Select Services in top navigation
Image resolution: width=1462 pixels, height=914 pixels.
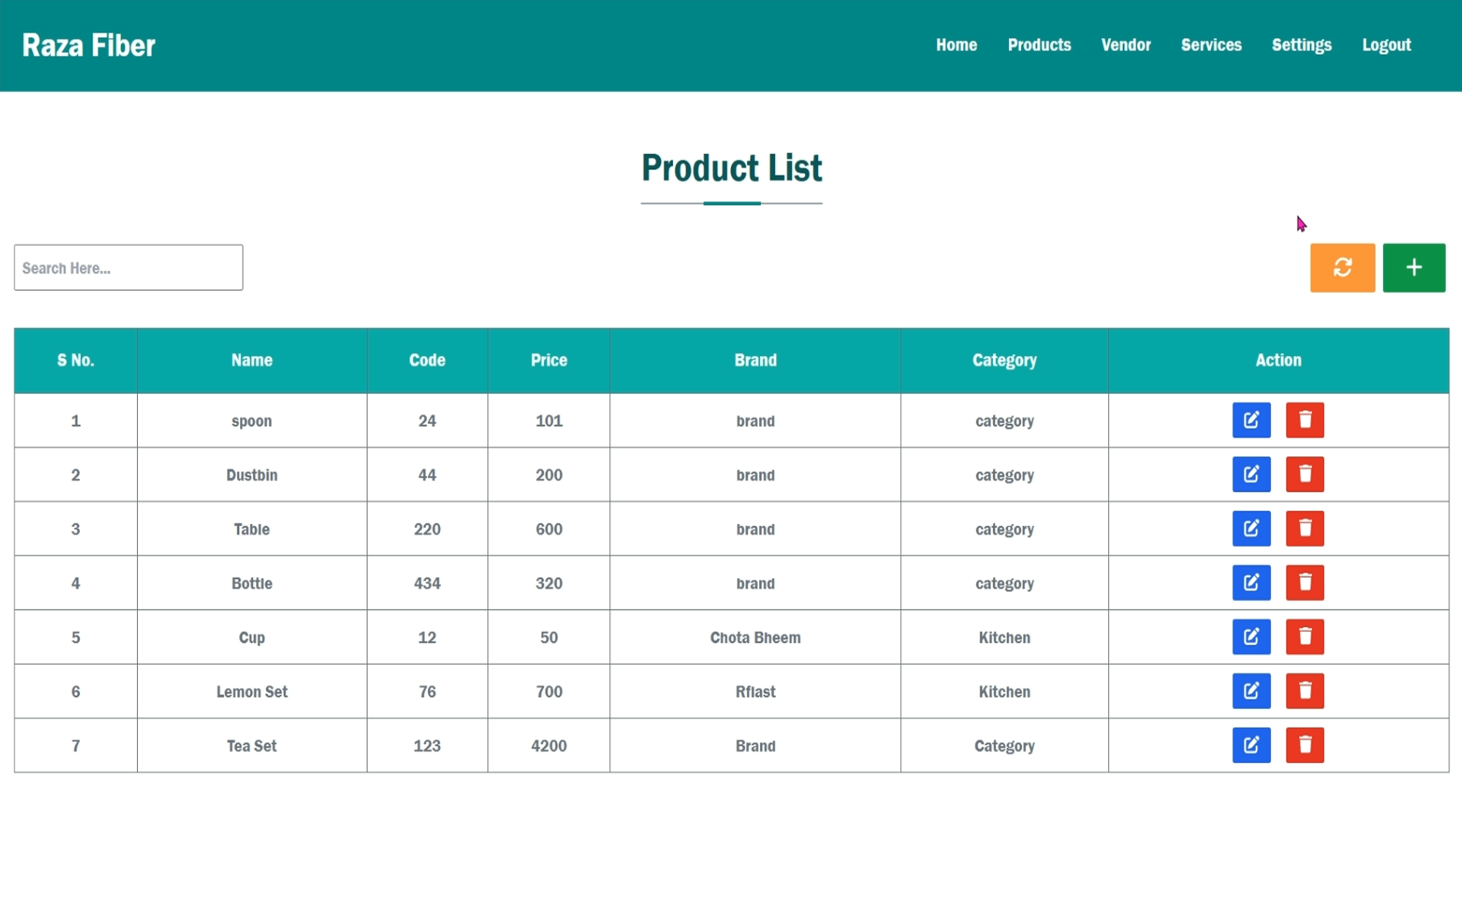1211,45
